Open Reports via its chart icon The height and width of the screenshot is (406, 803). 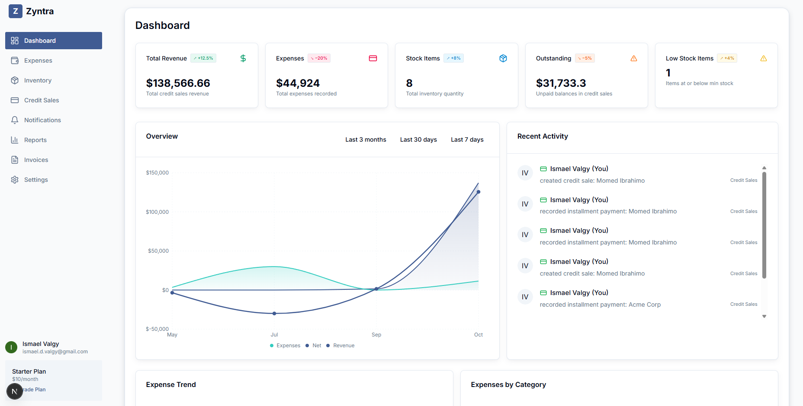[x=15, y=140]
